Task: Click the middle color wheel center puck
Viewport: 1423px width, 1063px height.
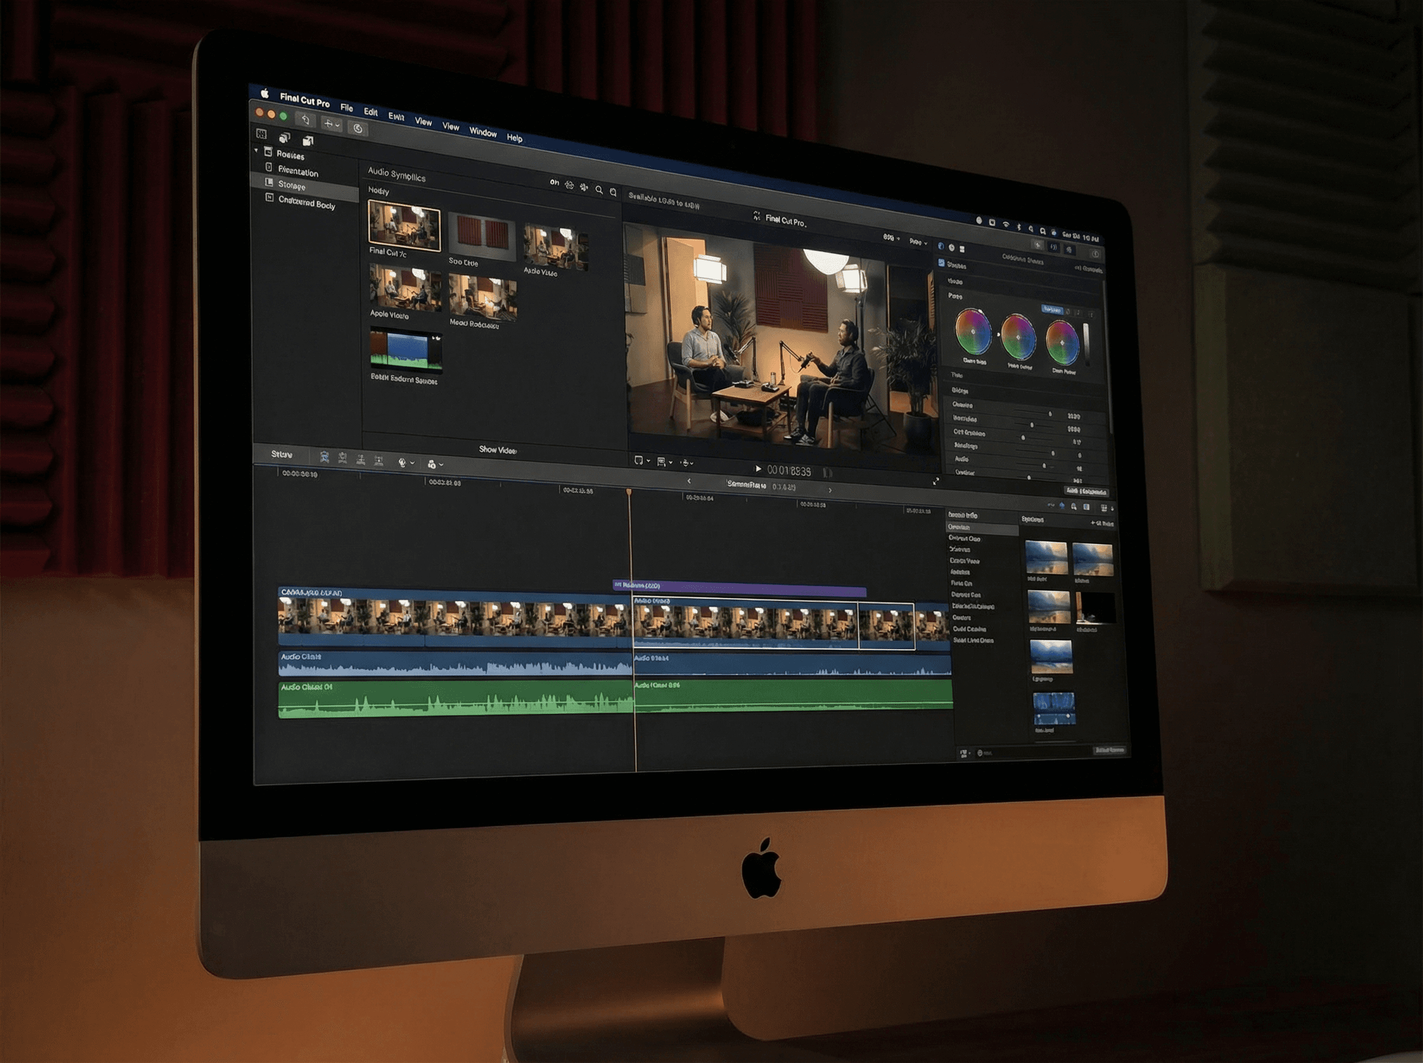Action: coord(1018,337)
